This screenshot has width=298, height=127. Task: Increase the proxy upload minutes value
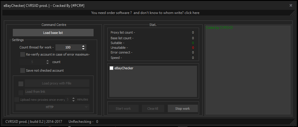point(74,98)
